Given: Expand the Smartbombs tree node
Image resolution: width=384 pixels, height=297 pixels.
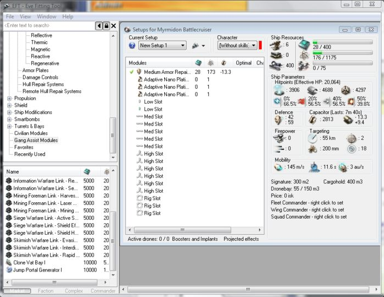Looking at the screenshot, I should coord(9,120).
